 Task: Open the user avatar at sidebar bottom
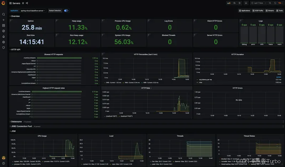pyautogui.click(x=4, y=158)
